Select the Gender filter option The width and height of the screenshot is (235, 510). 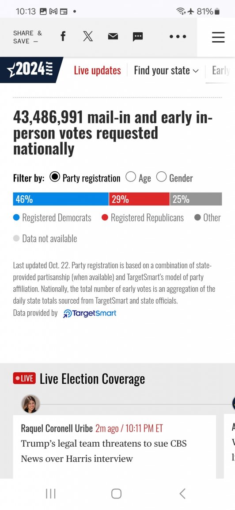(x=174, y=178)
